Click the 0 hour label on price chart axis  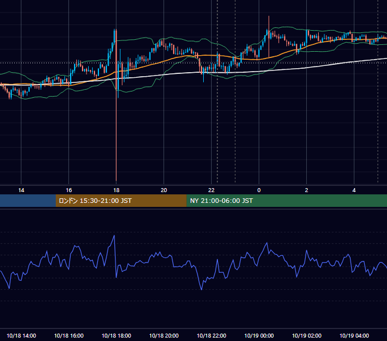(259, 190)
